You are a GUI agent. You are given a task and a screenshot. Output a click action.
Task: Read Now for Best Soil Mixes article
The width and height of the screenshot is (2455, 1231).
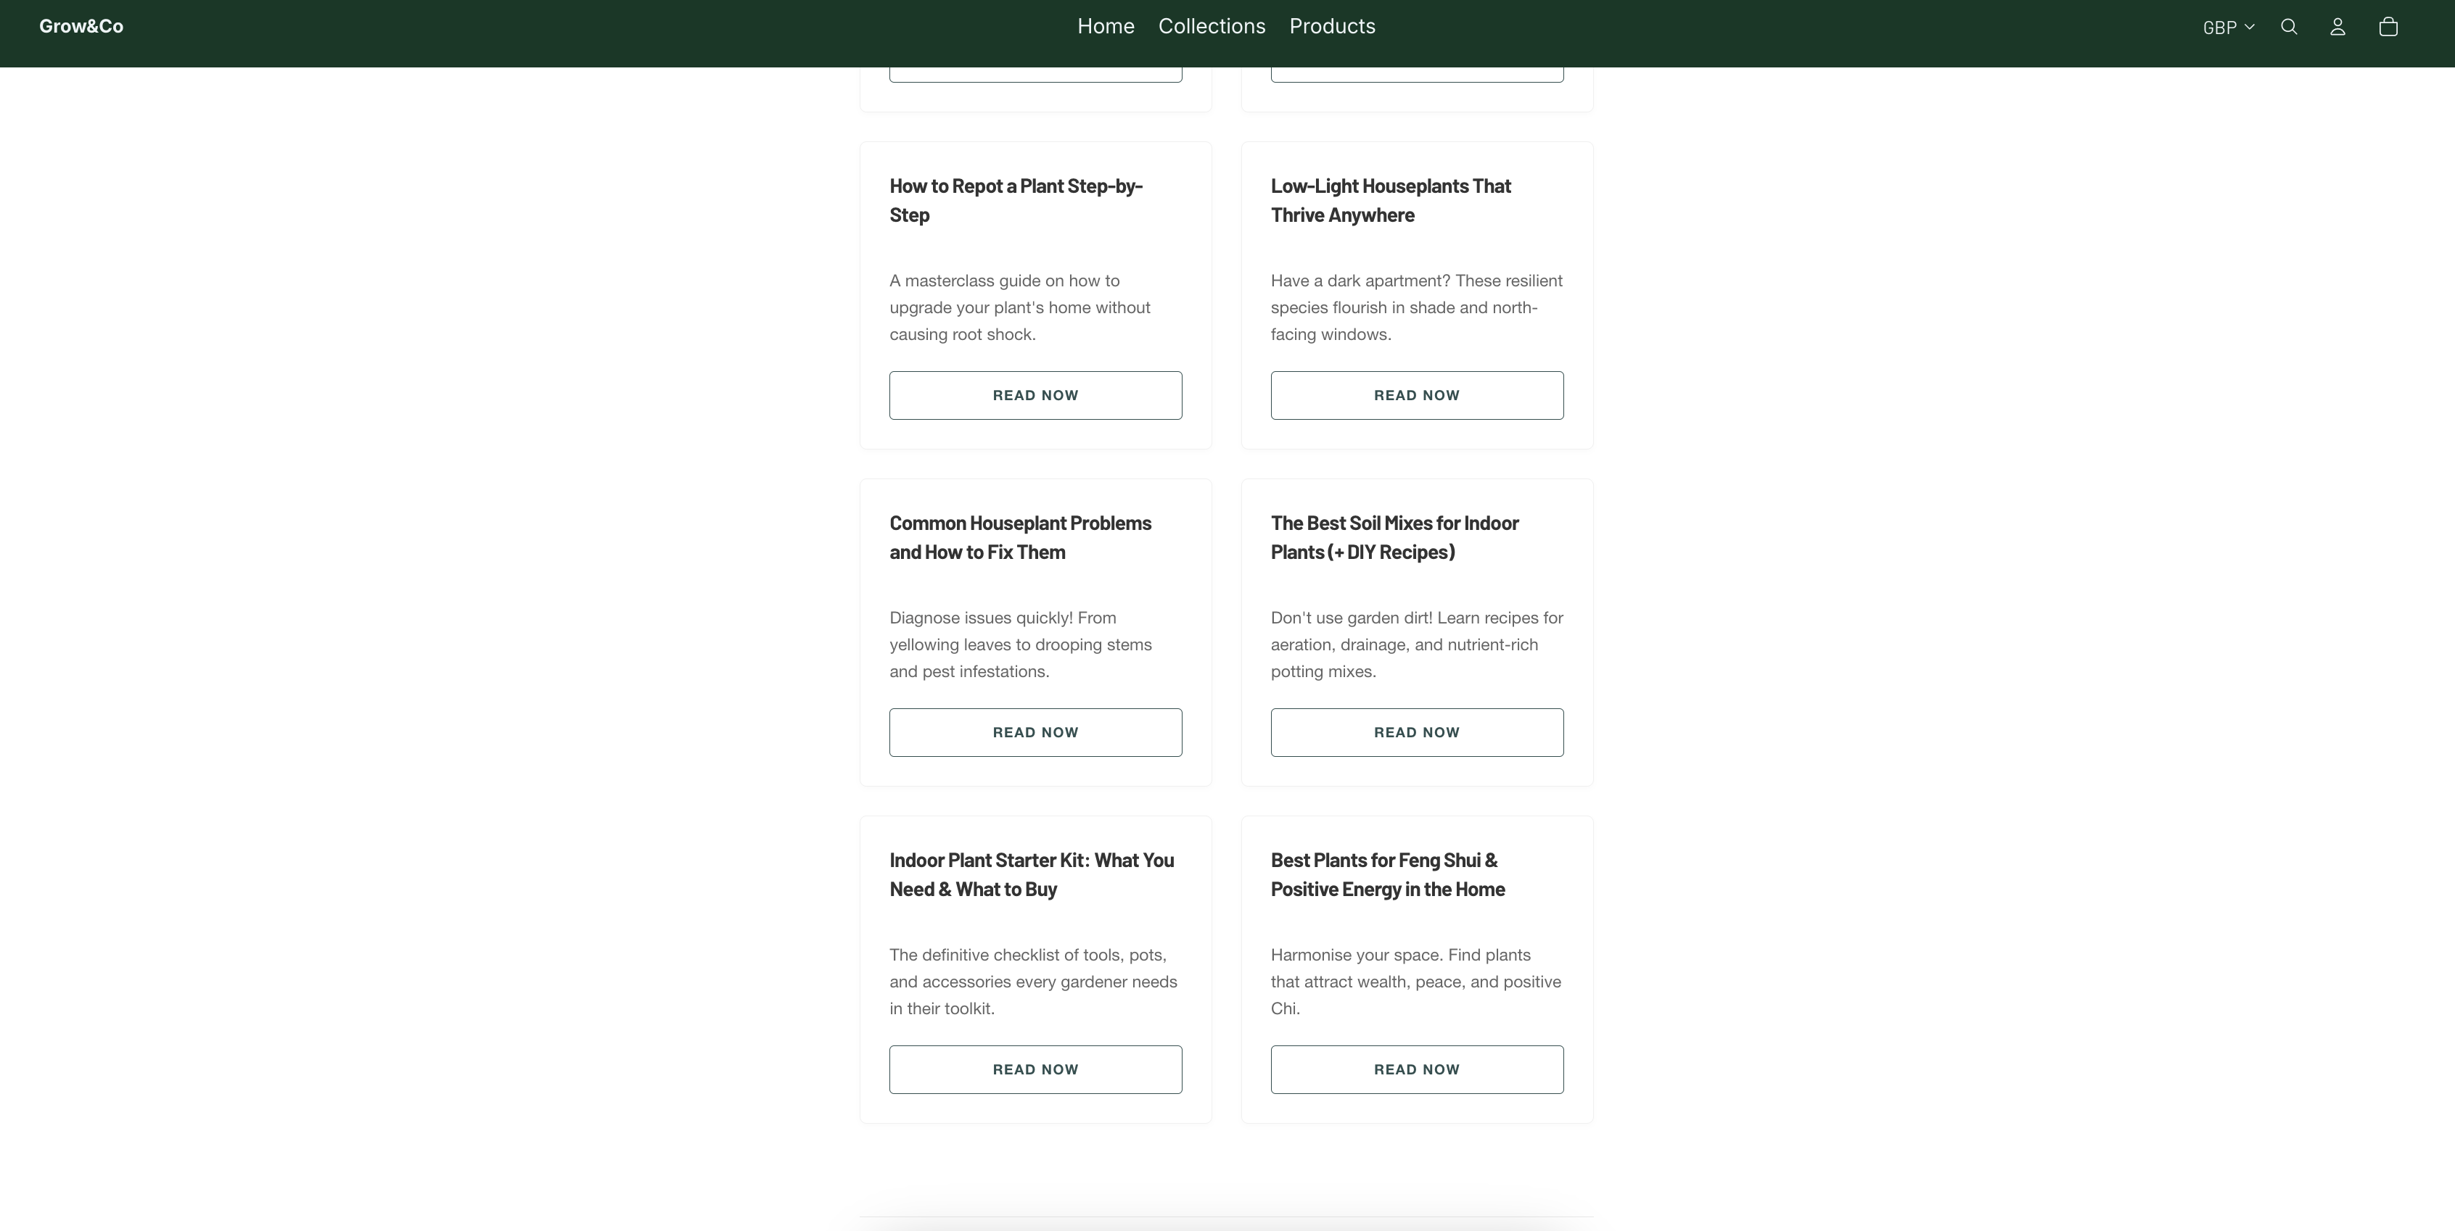[x=1416, y=732]
